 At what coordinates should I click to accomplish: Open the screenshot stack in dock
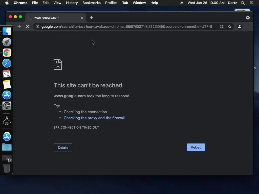click(x=7, y=158)
